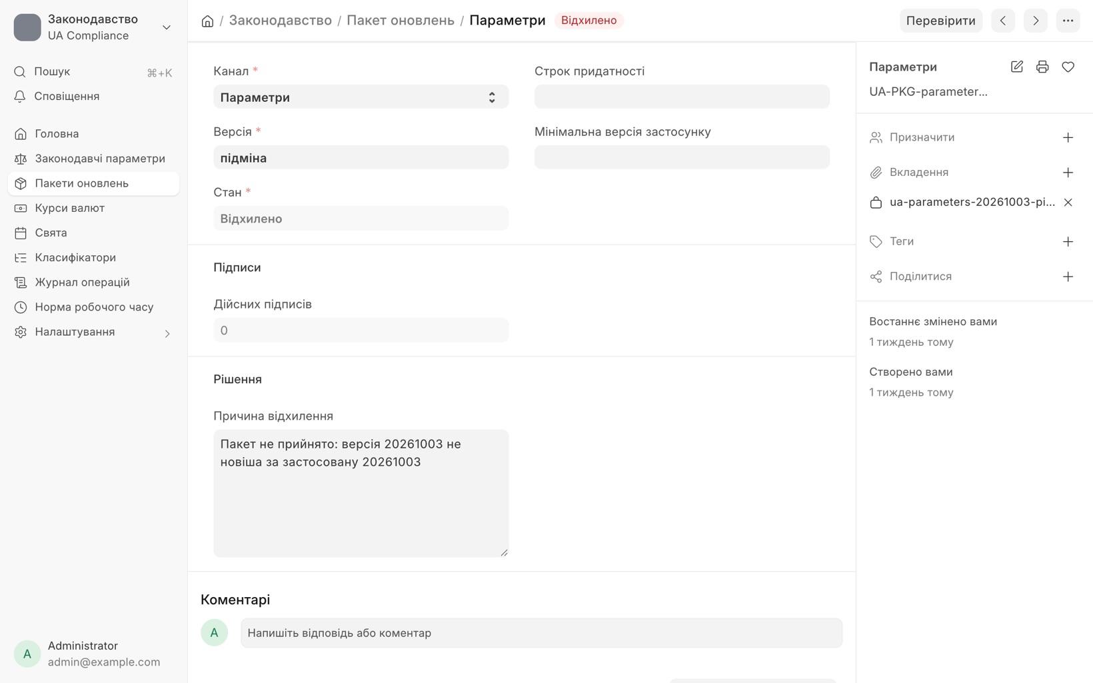Image resolution: width=1093 pixels, height=683 pixels.
Task: Open Пошук in the sidebar
Action: [93, 72]
